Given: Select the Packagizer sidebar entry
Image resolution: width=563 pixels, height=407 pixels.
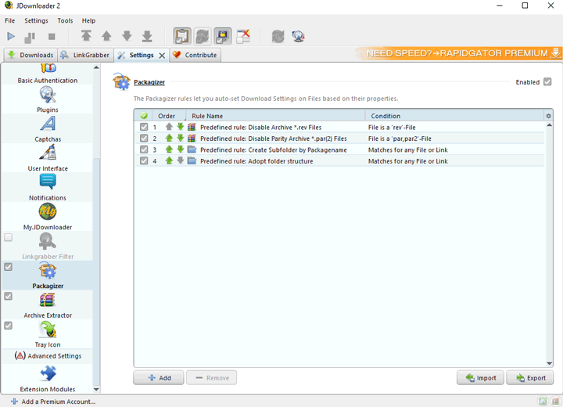Looking at the screenshot, I should (x=48, y=276).
